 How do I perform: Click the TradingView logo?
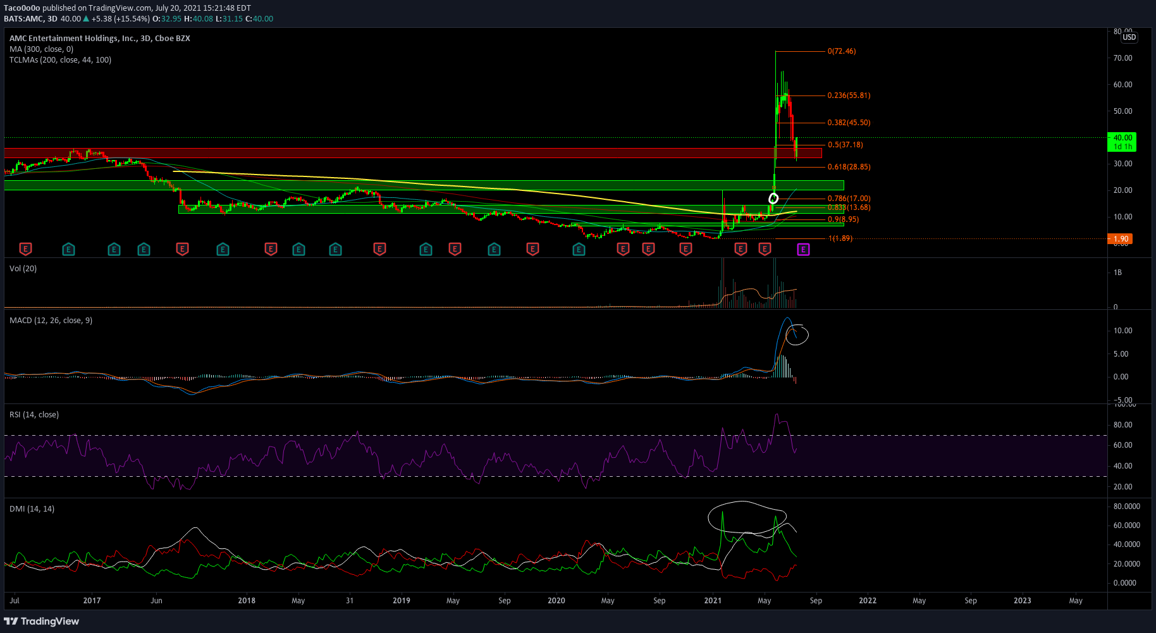(x=42, y=621)
